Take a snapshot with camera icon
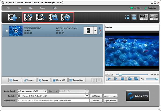This screenshot has height=111, width=161. 130,79
